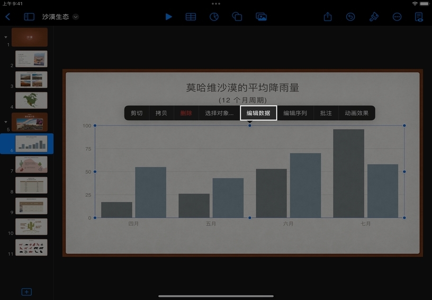Tap the undo icon
This screenshot has height=300, width=432.
coord(350,17)
